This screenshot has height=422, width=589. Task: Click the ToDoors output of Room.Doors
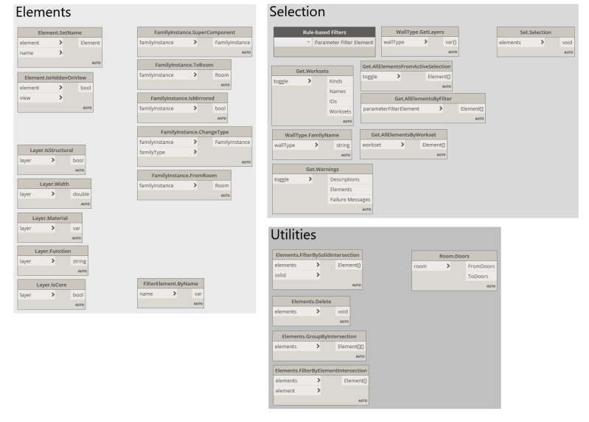point(481,276)
